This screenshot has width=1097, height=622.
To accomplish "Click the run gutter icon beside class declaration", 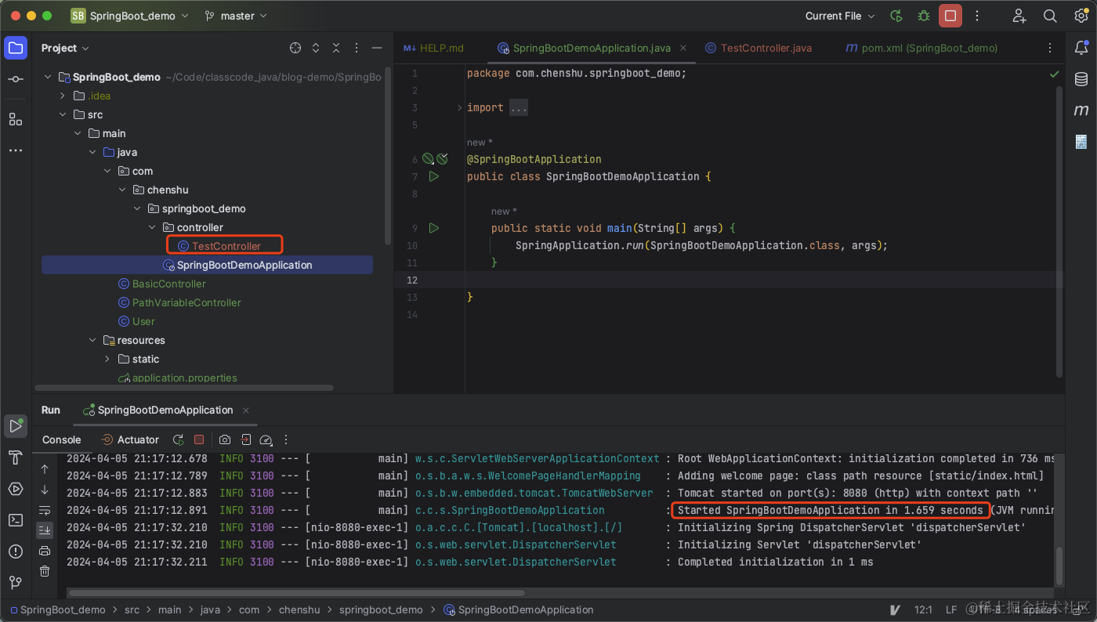I will click(x=434, y=176).
